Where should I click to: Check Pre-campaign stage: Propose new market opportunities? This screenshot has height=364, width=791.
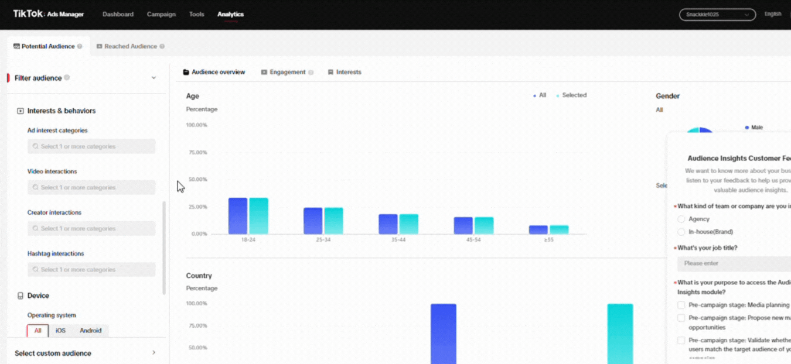point(681,318)
